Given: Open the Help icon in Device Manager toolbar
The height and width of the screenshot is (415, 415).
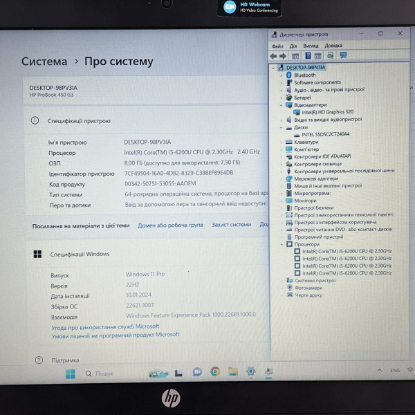Looking at the screenshot, I should pos(308,55).
